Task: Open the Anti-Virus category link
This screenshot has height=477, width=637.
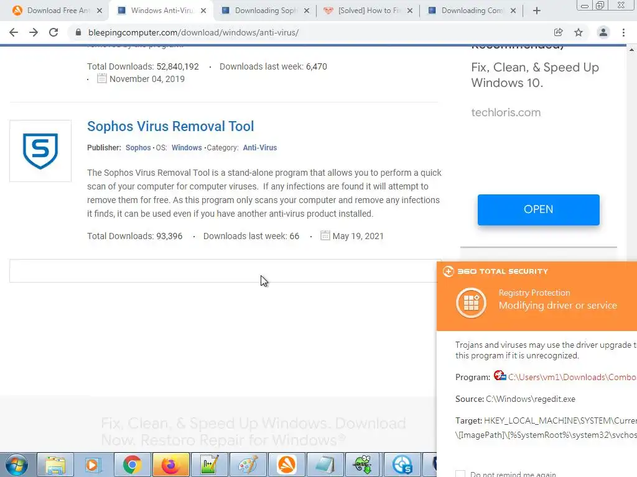Action: tap(259, 148)
